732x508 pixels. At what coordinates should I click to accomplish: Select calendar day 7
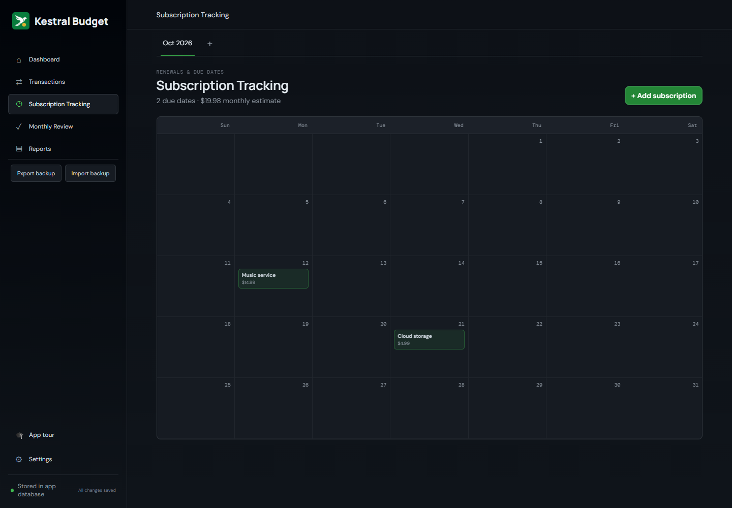click(429, 226)
